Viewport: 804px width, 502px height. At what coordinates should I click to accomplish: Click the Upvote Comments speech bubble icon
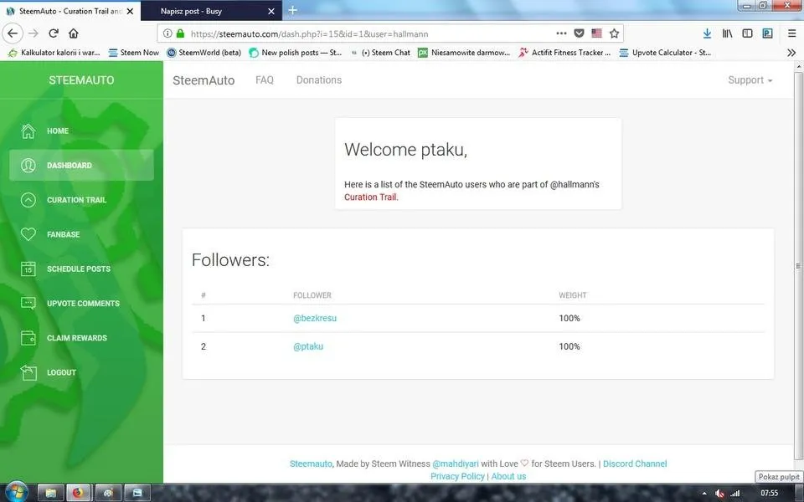(x=28, y=303)
